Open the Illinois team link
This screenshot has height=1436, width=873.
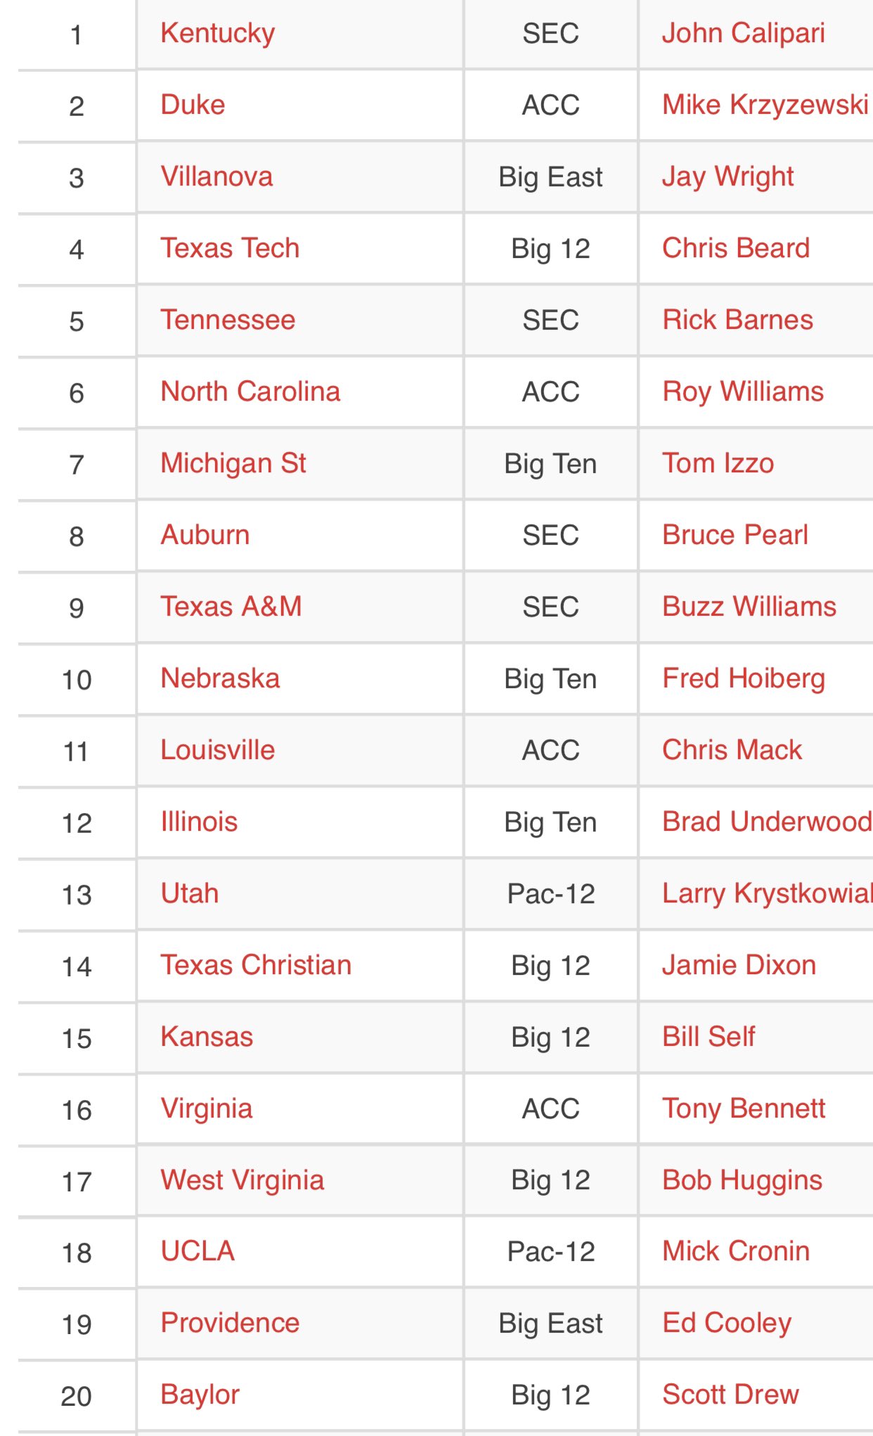coord(199,822)
